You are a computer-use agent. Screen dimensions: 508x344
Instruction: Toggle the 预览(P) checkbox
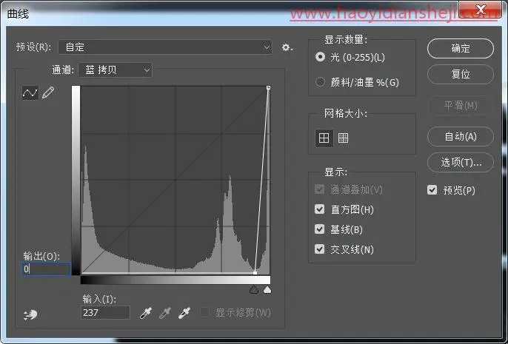pyautogui.click(x=432, y=190)
